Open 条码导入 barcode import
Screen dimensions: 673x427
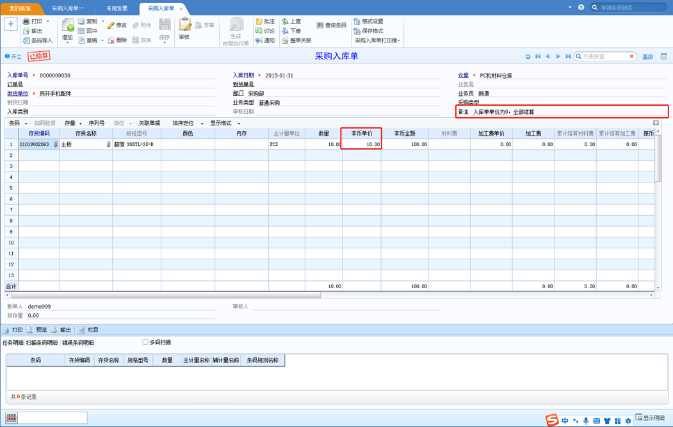[x=37, y=40]
